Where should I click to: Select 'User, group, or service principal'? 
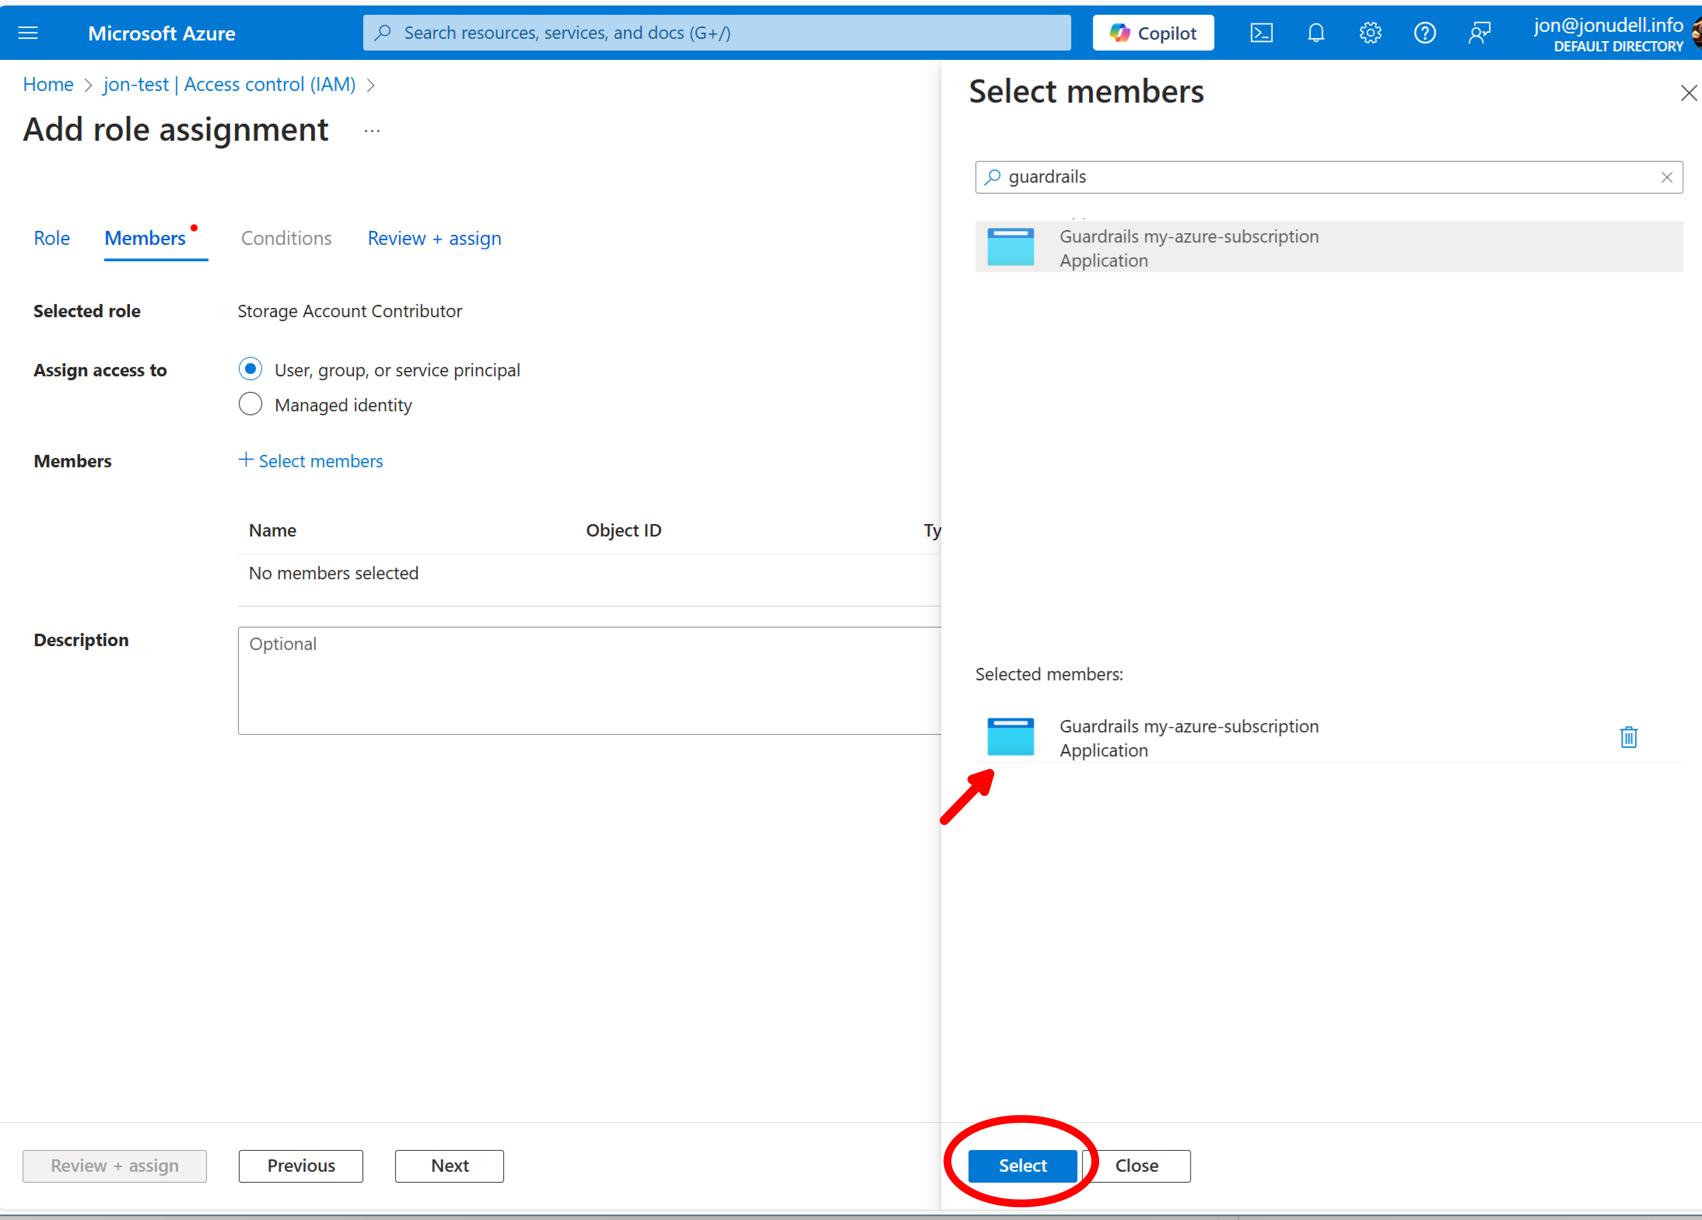click(x=250, y=369)
